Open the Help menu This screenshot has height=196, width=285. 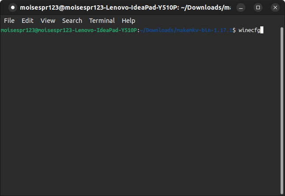pos(128,21)
